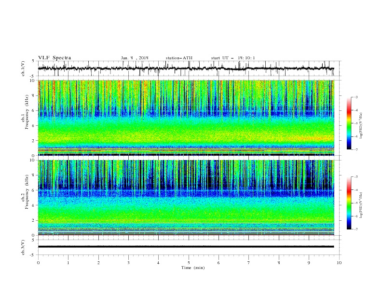Click the "Time (min)" x-axis label

[193, 268]
